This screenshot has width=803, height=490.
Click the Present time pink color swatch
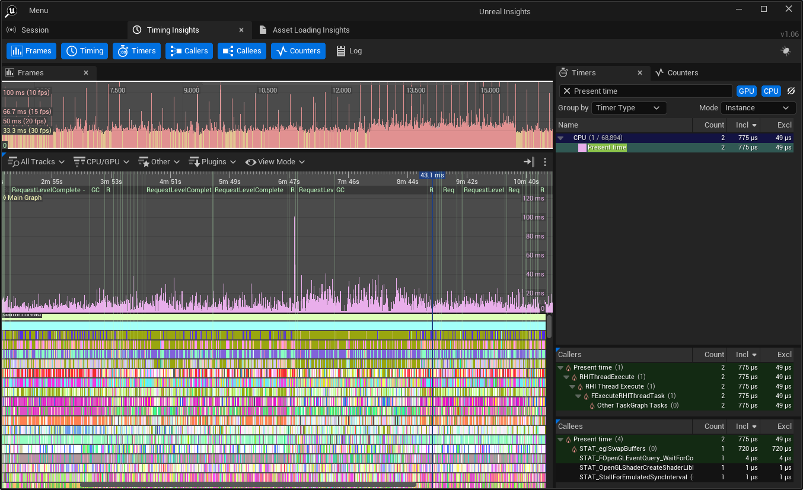pos(582,147)
